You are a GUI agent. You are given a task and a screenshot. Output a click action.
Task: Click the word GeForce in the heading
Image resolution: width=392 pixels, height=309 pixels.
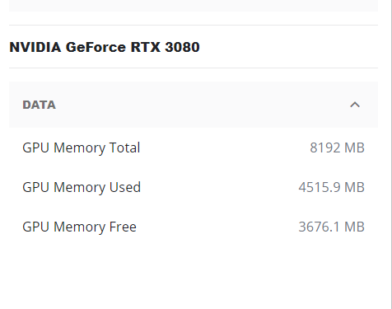pos(96,47)
